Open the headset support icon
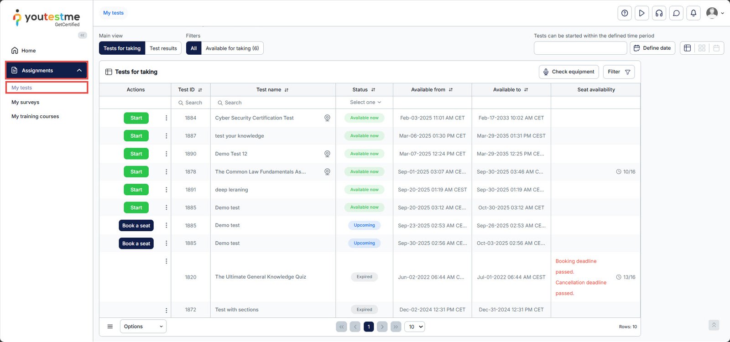The image size is (730, 342). coord(659,13)
